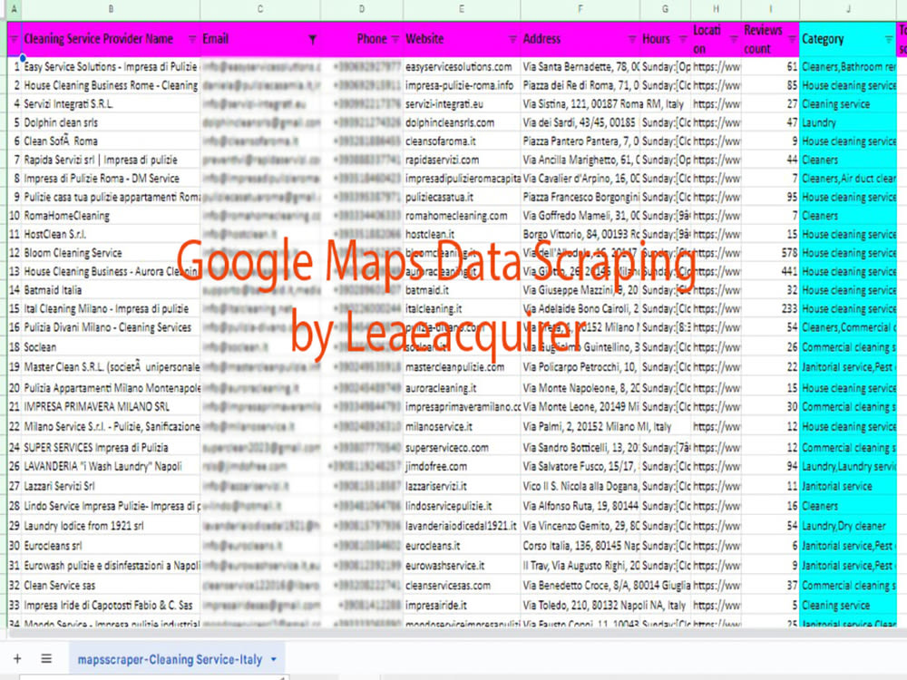Open mapsscraper-Cleaning Service-Italy tab dropdown arrow
This screenshot has height=680, width=907.
coord(274,659)
